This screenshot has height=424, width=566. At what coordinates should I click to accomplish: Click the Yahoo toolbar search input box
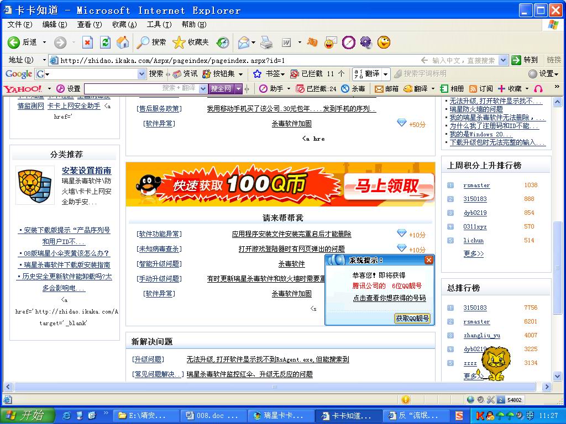(x=141, y=89)
